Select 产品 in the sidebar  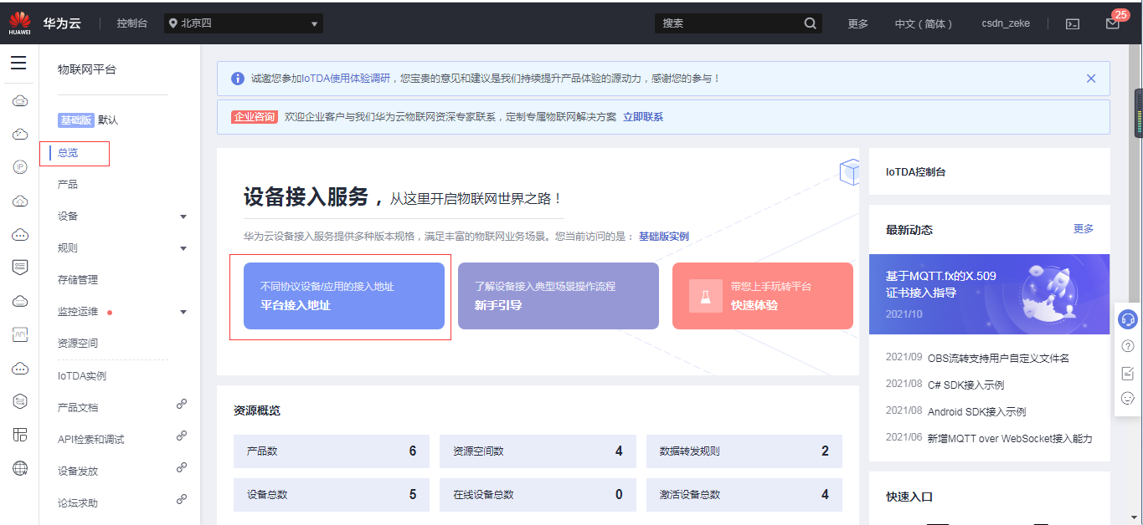(x=68, y=184)
